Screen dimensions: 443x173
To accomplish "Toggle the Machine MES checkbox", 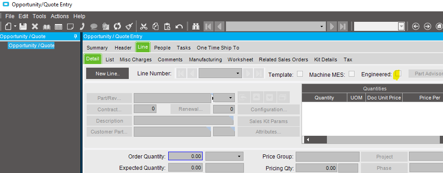I will (351, 74).
